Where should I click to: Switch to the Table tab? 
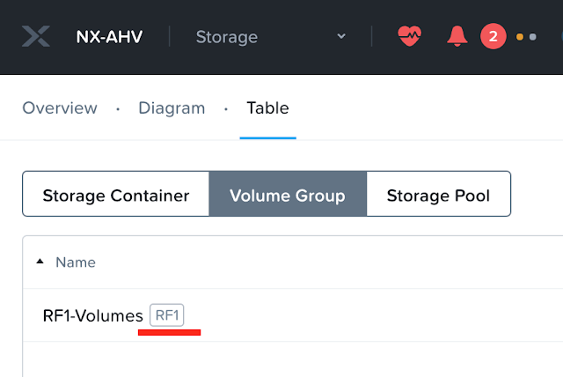(267, 108)
